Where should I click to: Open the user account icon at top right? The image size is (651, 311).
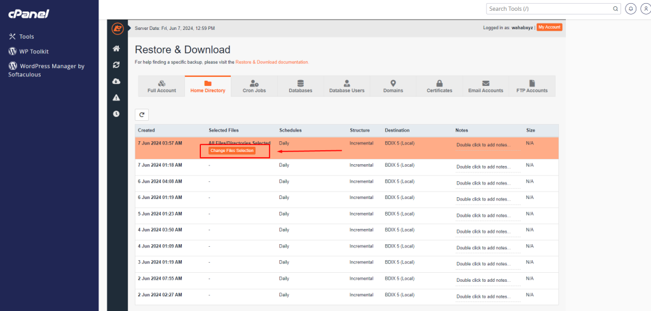point(643,9)
